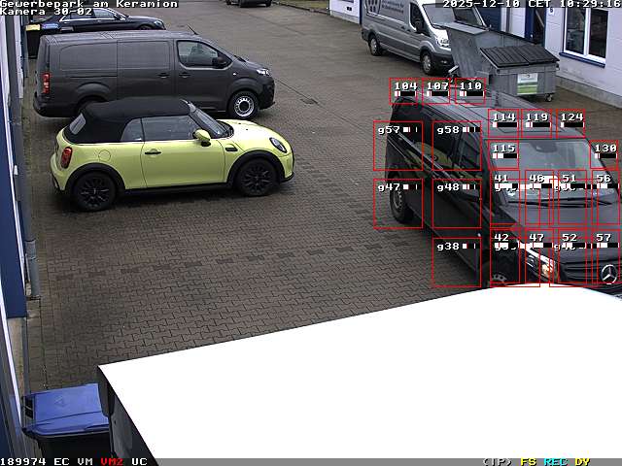
Task: Select motion detection box 104
Action: tap(403, 91)
